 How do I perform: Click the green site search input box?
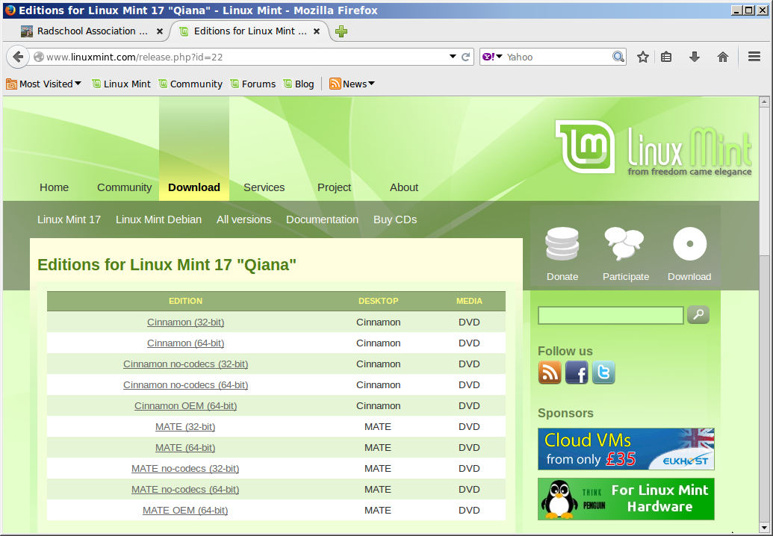(610, 315)
